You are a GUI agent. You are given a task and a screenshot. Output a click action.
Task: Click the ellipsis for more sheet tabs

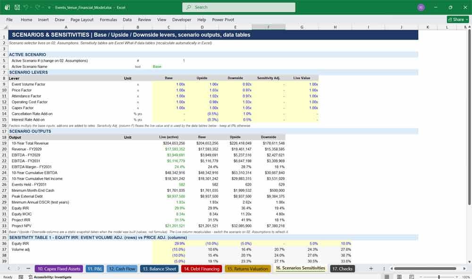tap(28, 269)
